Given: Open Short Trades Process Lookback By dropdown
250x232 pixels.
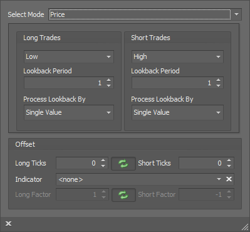Looking at the screenshot, I should (x=177, y=112).
